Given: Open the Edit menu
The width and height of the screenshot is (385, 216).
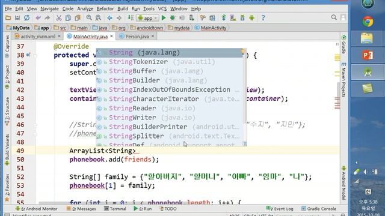Looking at the screenshot, I should coord(19,8).
